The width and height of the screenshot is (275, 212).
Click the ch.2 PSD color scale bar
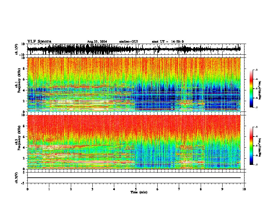click(251, 146)
